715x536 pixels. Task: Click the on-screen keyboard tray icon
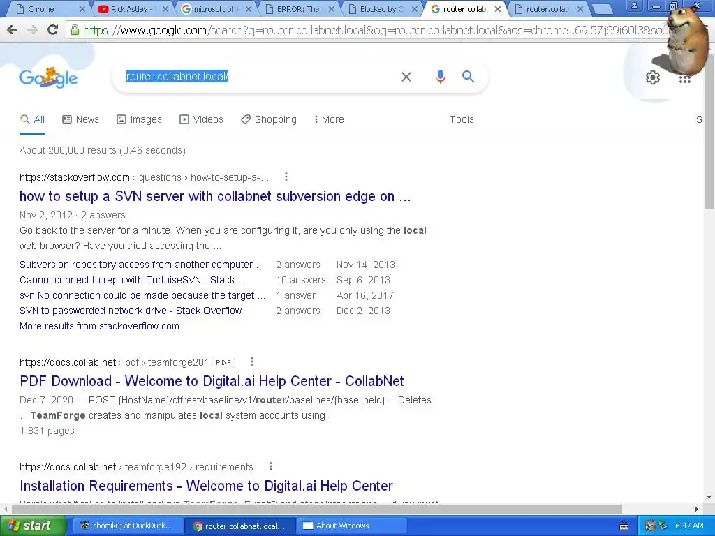pos(624,526)
